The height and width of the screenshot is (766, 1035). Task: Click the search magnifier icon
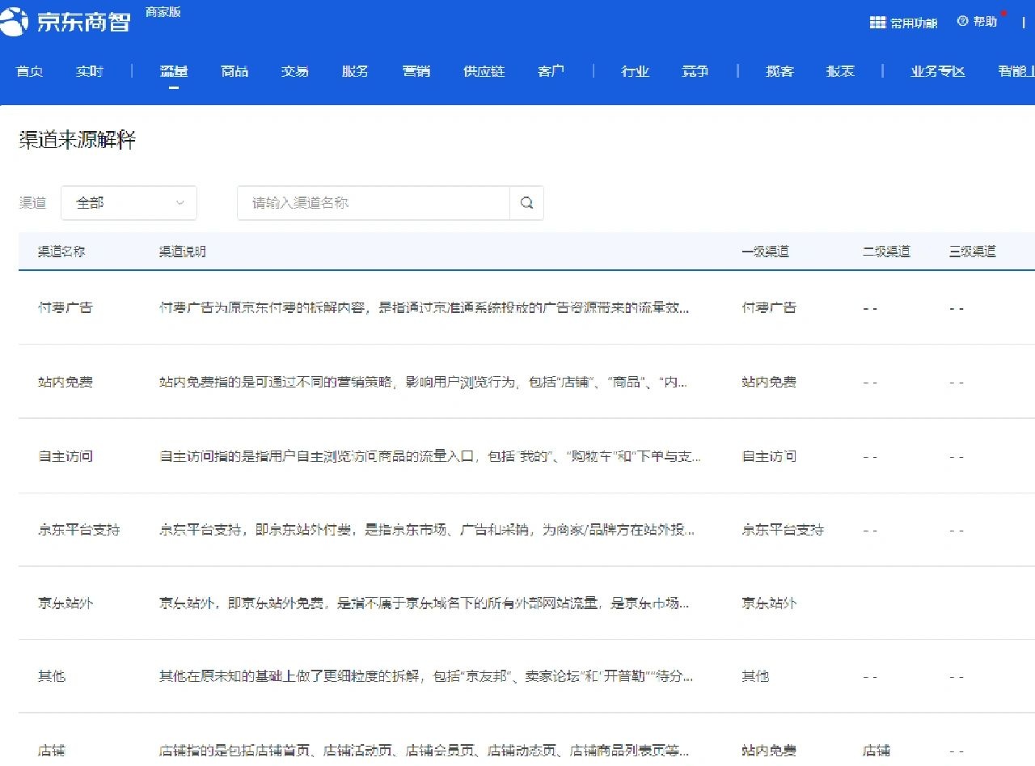click(527, 203)
